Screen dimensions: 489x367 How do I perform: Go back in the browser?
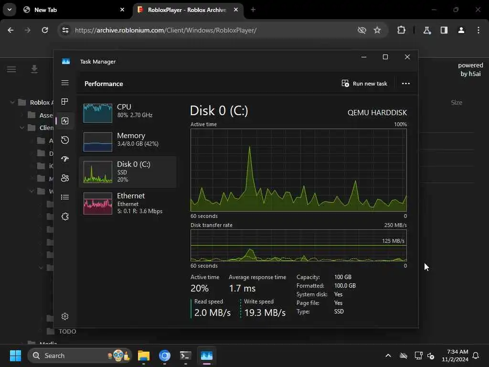(11, 30)
